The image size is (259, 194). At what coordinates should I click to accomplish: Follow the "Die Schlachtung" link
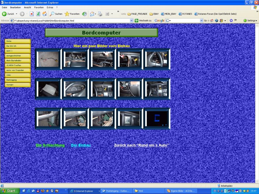50,145
